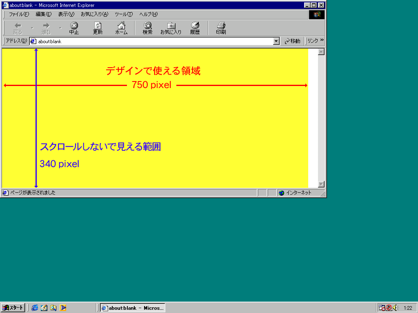The height and width of the screenshot is (313, 418).
Task: Click the Start (スタート) button
Action: pyautogui.click(x=13, y=308)
